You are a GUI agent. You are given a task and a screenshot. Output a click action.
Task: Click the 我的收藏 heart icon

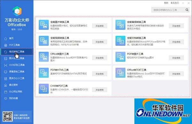point(6,98)
